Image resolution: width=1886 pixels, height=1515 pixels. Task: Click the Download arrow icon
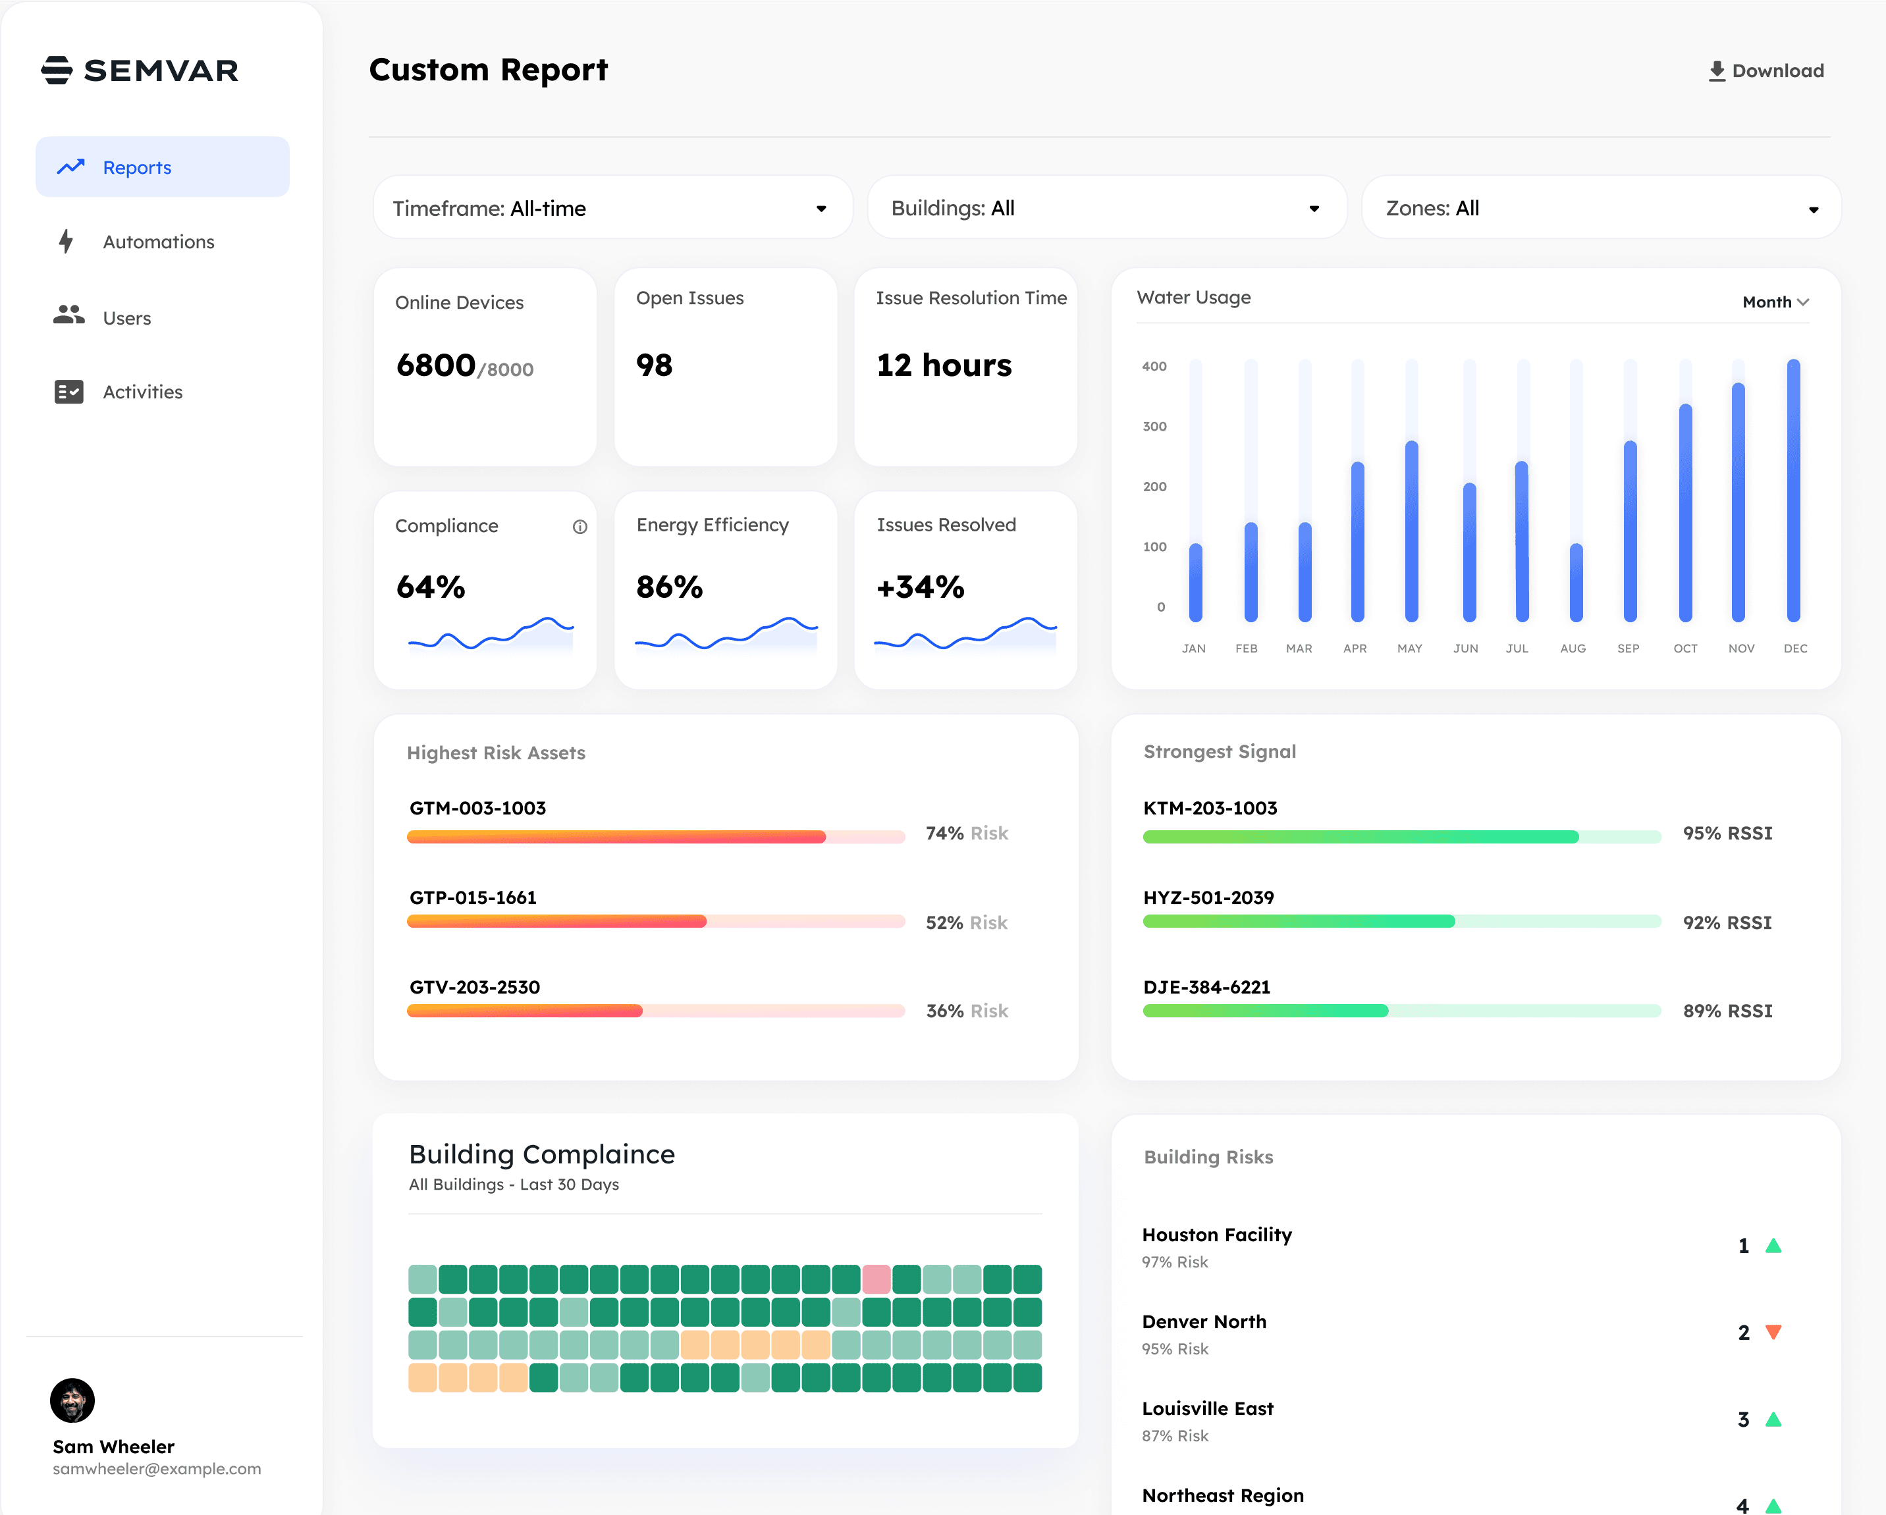1716,71
